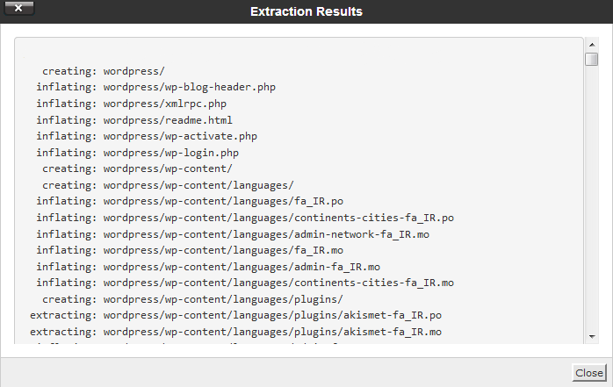Click the scrollbar thumb handle
The image size is (613, 387).
(x=592, y=60)
